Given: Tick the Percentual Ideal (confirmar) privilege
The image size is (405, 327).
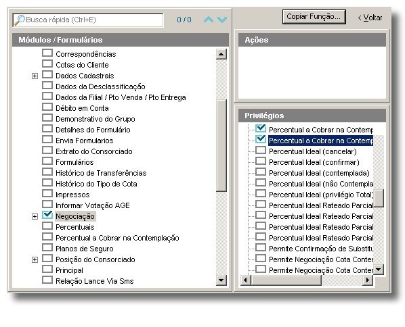Looking at the screenshot, I should [x=261, y=161].
